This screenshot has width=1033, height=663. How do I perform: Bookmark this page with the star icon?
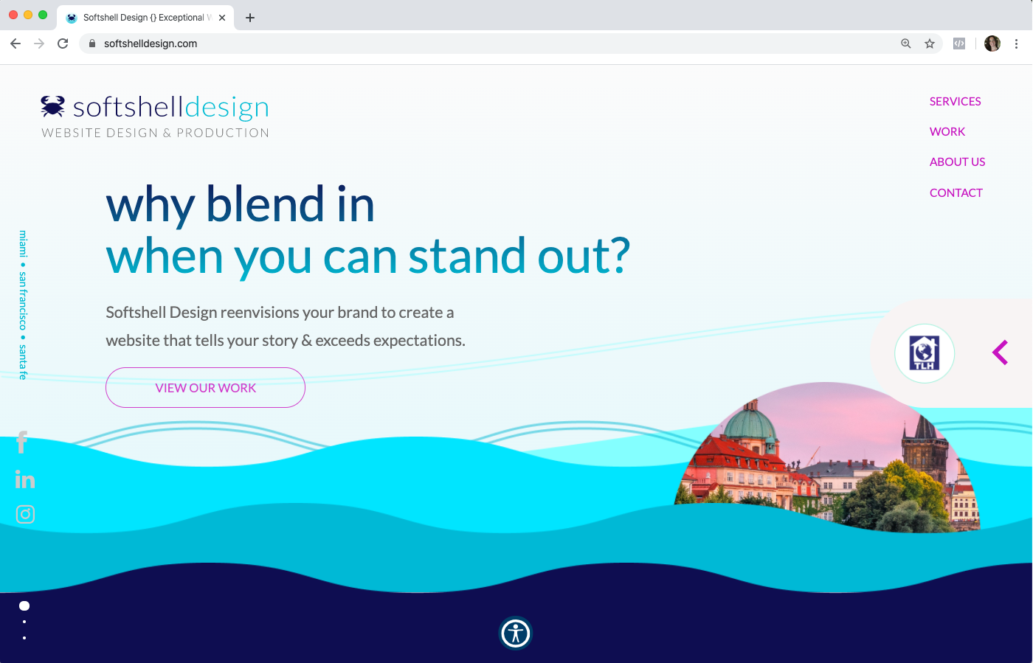930,44
